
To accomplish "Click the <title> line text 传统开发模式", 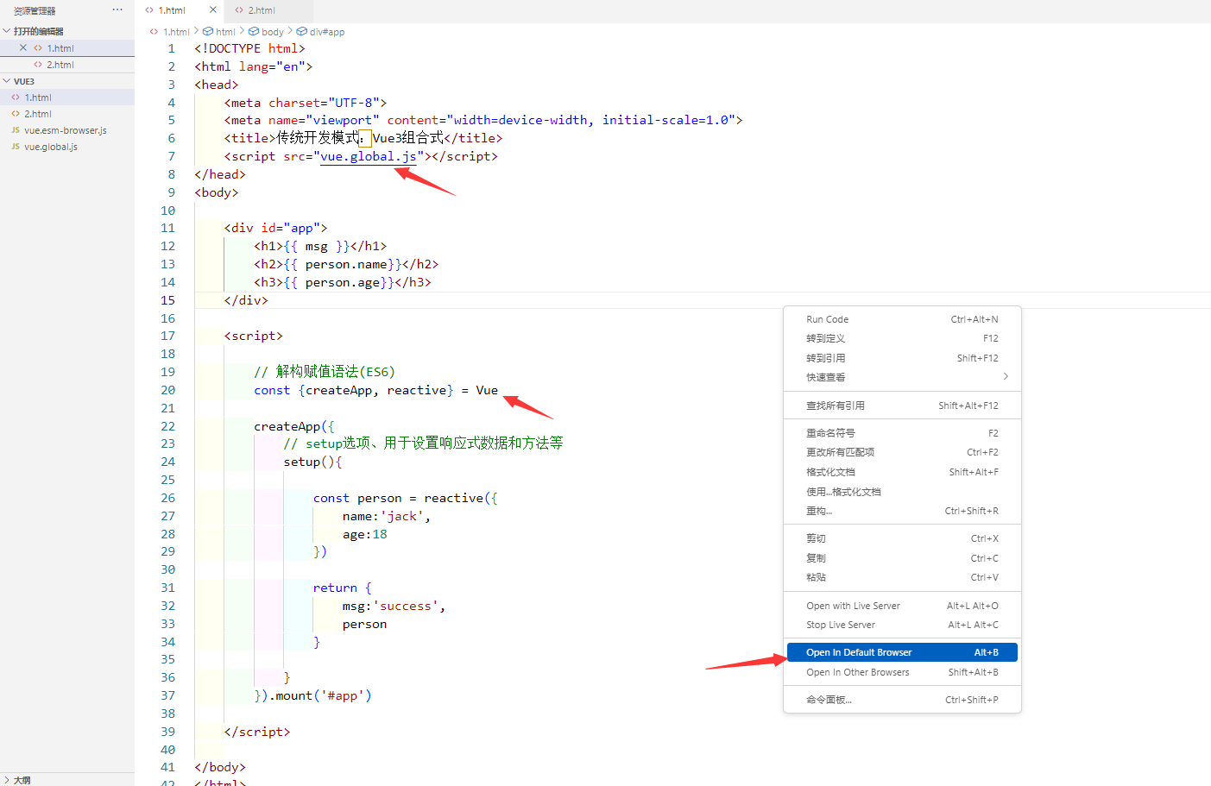I will pyautogui.click(x=319, y=138).
